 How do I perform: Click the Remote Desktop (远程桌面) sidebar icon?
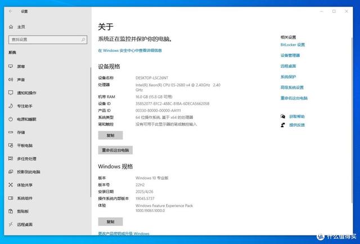click(x=11, y=224)
